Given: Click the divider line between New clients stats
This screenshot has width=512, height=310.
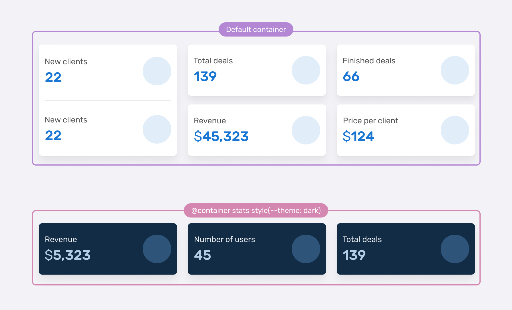Looking at the screenshot, I should click(x=108, y=100).
